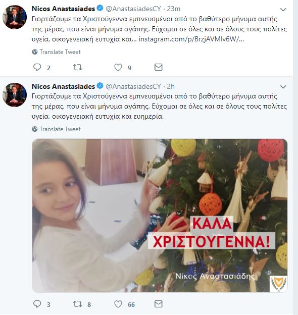
Task: Open the 23m timestamp of first tweet
Action: (174, 9)
